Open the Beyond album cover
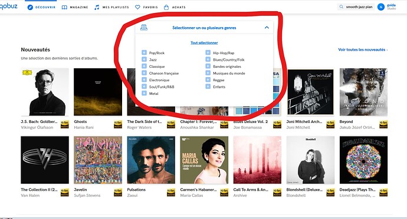 [x=363, y=92]
